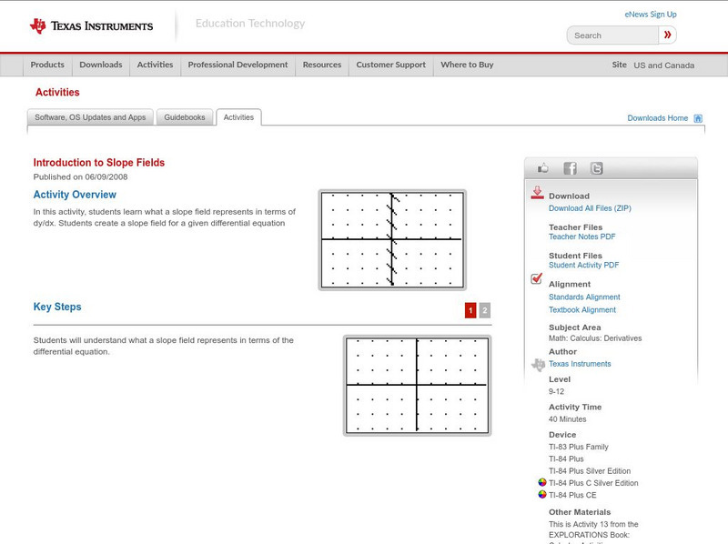Open Student Activity PDF
728x544 pixels.
point(583,265)
